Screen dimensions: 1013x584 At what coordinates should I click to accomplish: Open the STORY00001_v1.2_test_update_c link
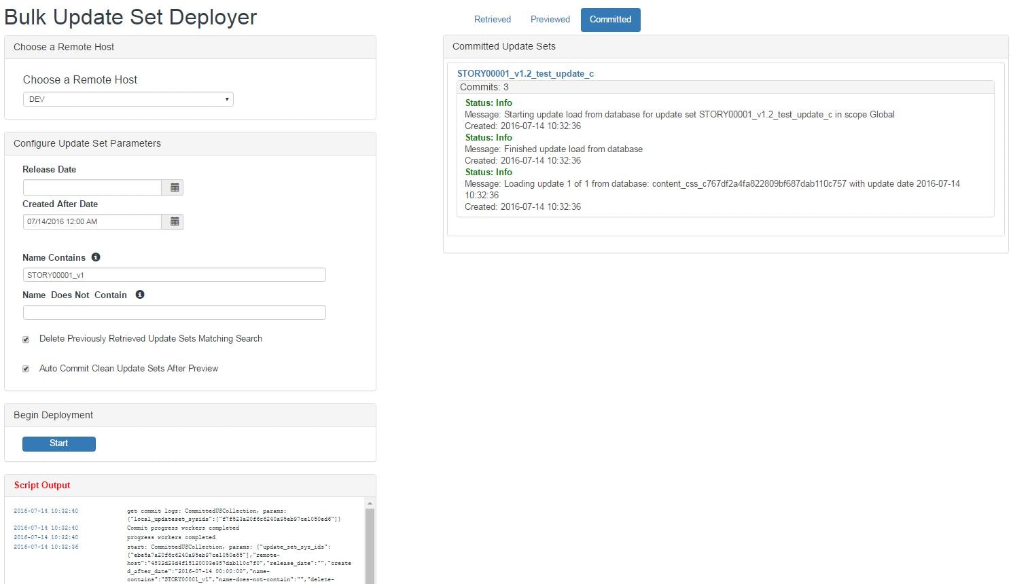(526, 73)
